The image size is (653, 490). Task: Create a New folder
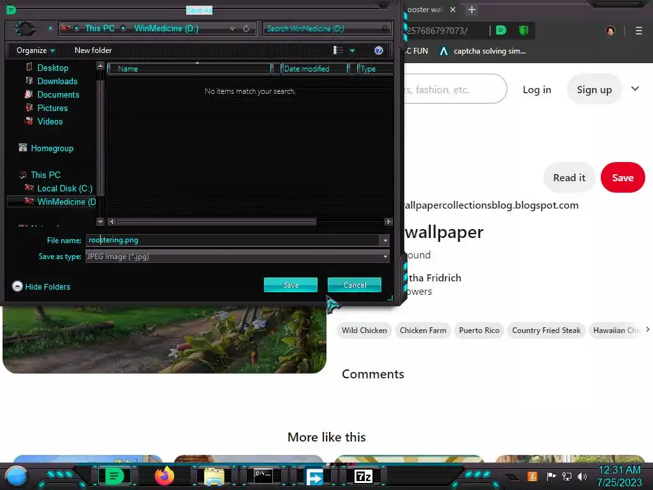93,50
